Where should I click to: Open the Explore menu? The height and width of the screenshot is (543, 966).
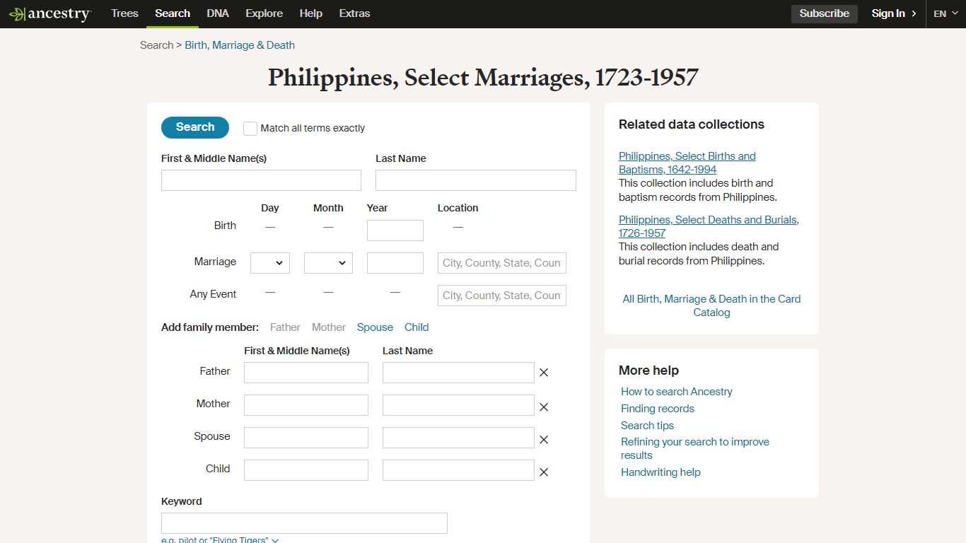coord(264,13)
